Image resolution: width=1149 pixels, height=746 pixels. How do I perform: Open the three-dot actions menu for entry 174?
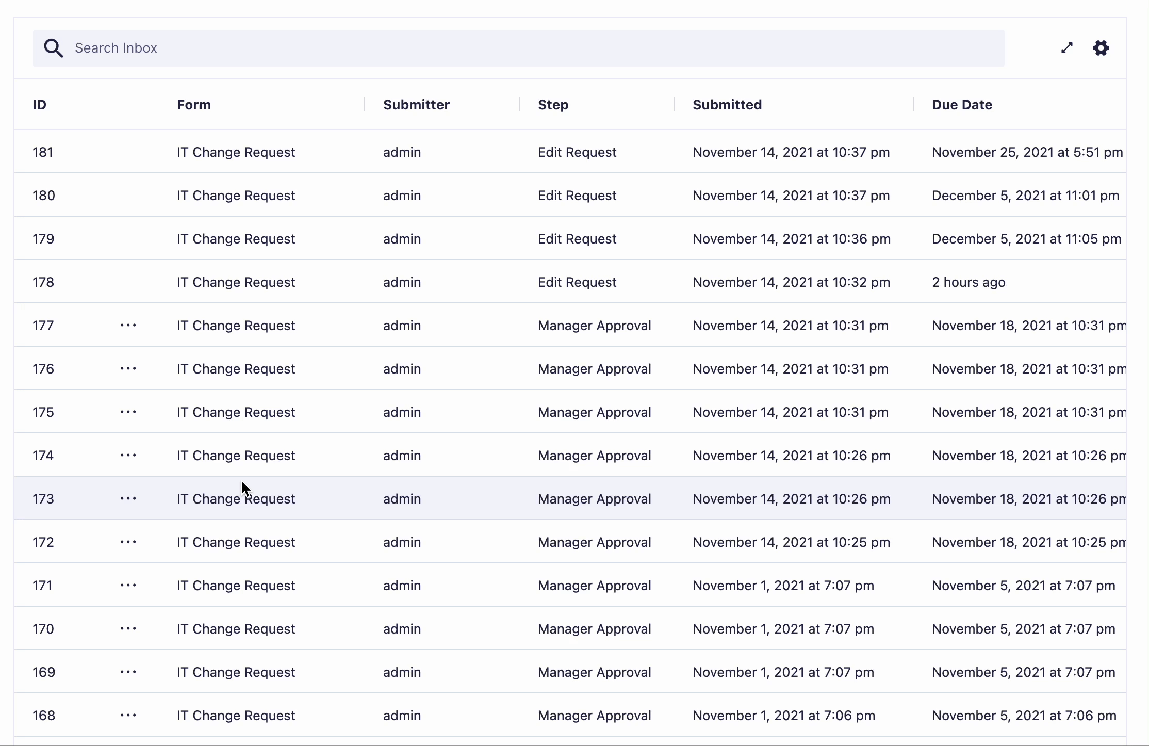[128, 455]
